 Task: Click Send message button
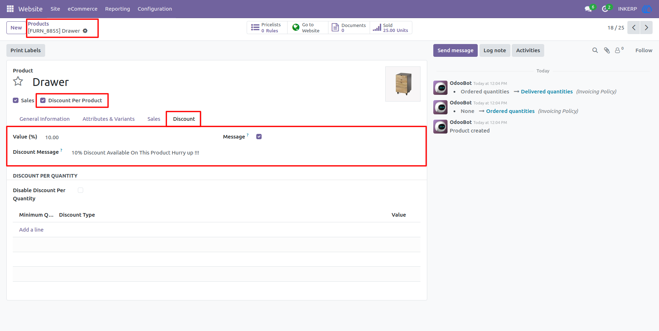pos(455,50)
